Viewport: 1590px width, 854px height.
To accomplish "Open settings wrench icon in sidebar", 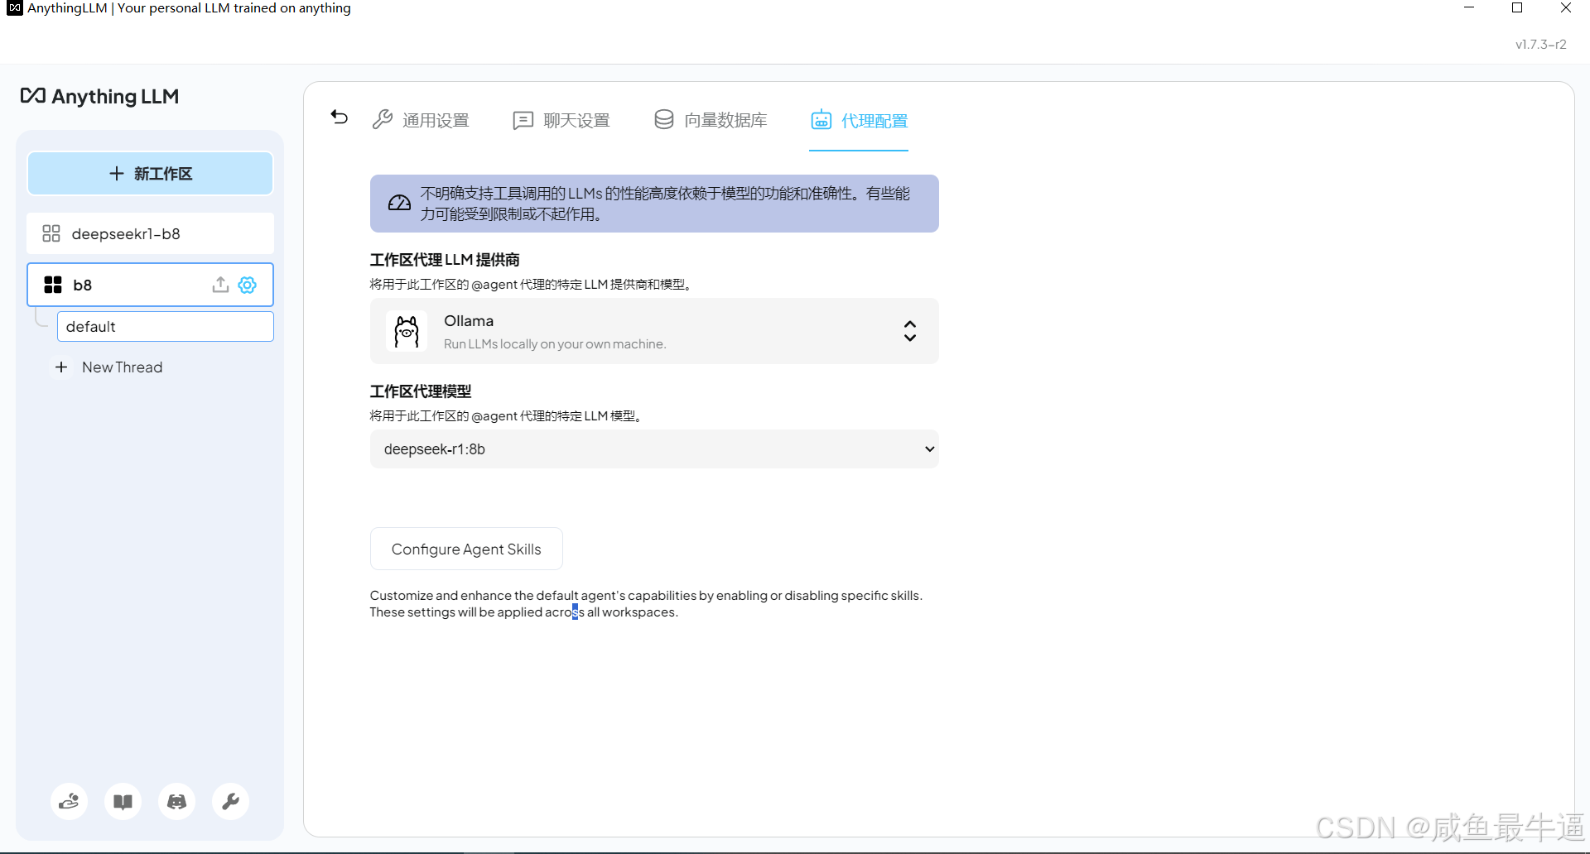I will 231,801.
